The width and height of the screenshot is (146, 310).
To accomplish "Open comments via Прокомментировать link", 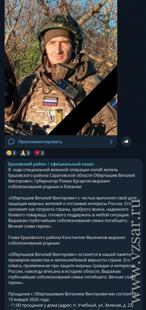I will click(x=40, y=142).
